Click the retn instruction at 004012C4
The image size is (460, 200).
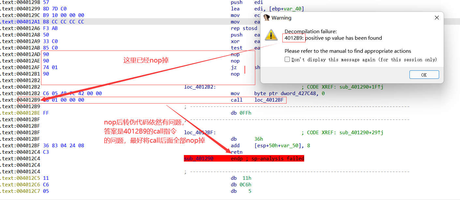(236, 152)
